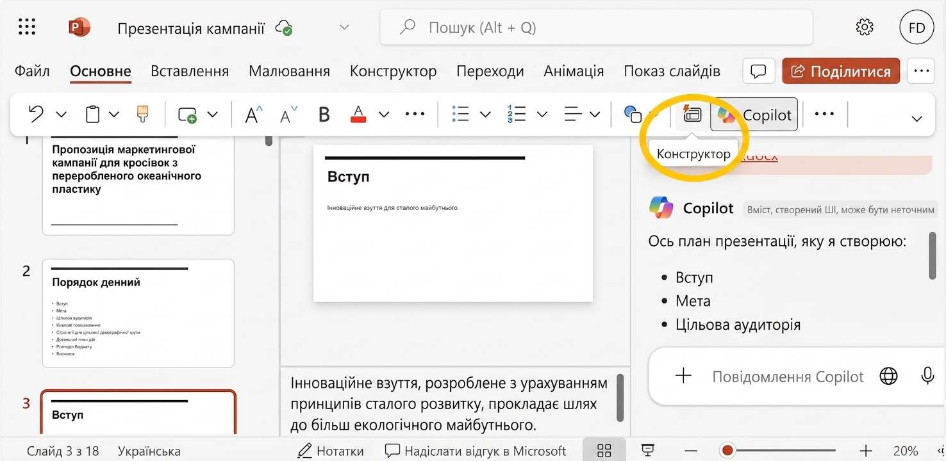Expand the ribbon with the chevron

pos(917,118)
